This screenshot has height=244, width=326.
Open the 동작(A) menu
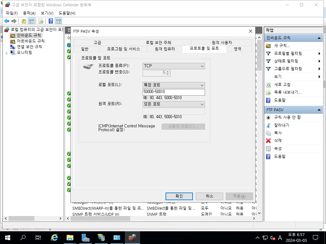[x=29, y=13]
